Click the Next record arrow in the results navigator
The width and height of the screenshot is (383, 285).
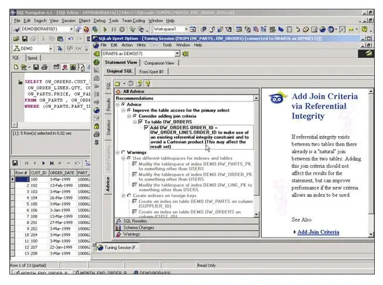pyautogui.click(x=43, y=163)
